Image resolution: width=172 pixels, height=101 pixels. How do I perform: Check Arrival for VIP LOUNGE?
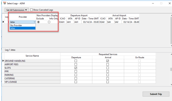pos(108,82)
